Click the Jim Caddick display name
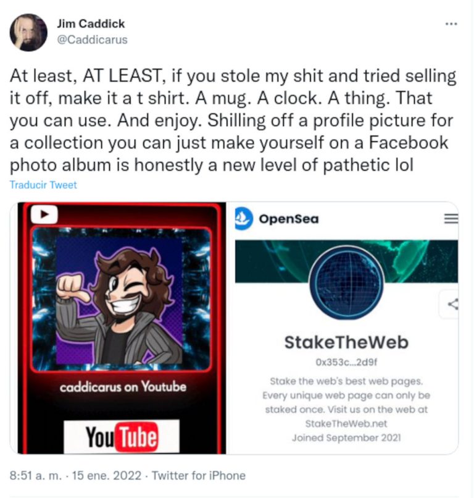474x498 pixels. pos(91,23)
